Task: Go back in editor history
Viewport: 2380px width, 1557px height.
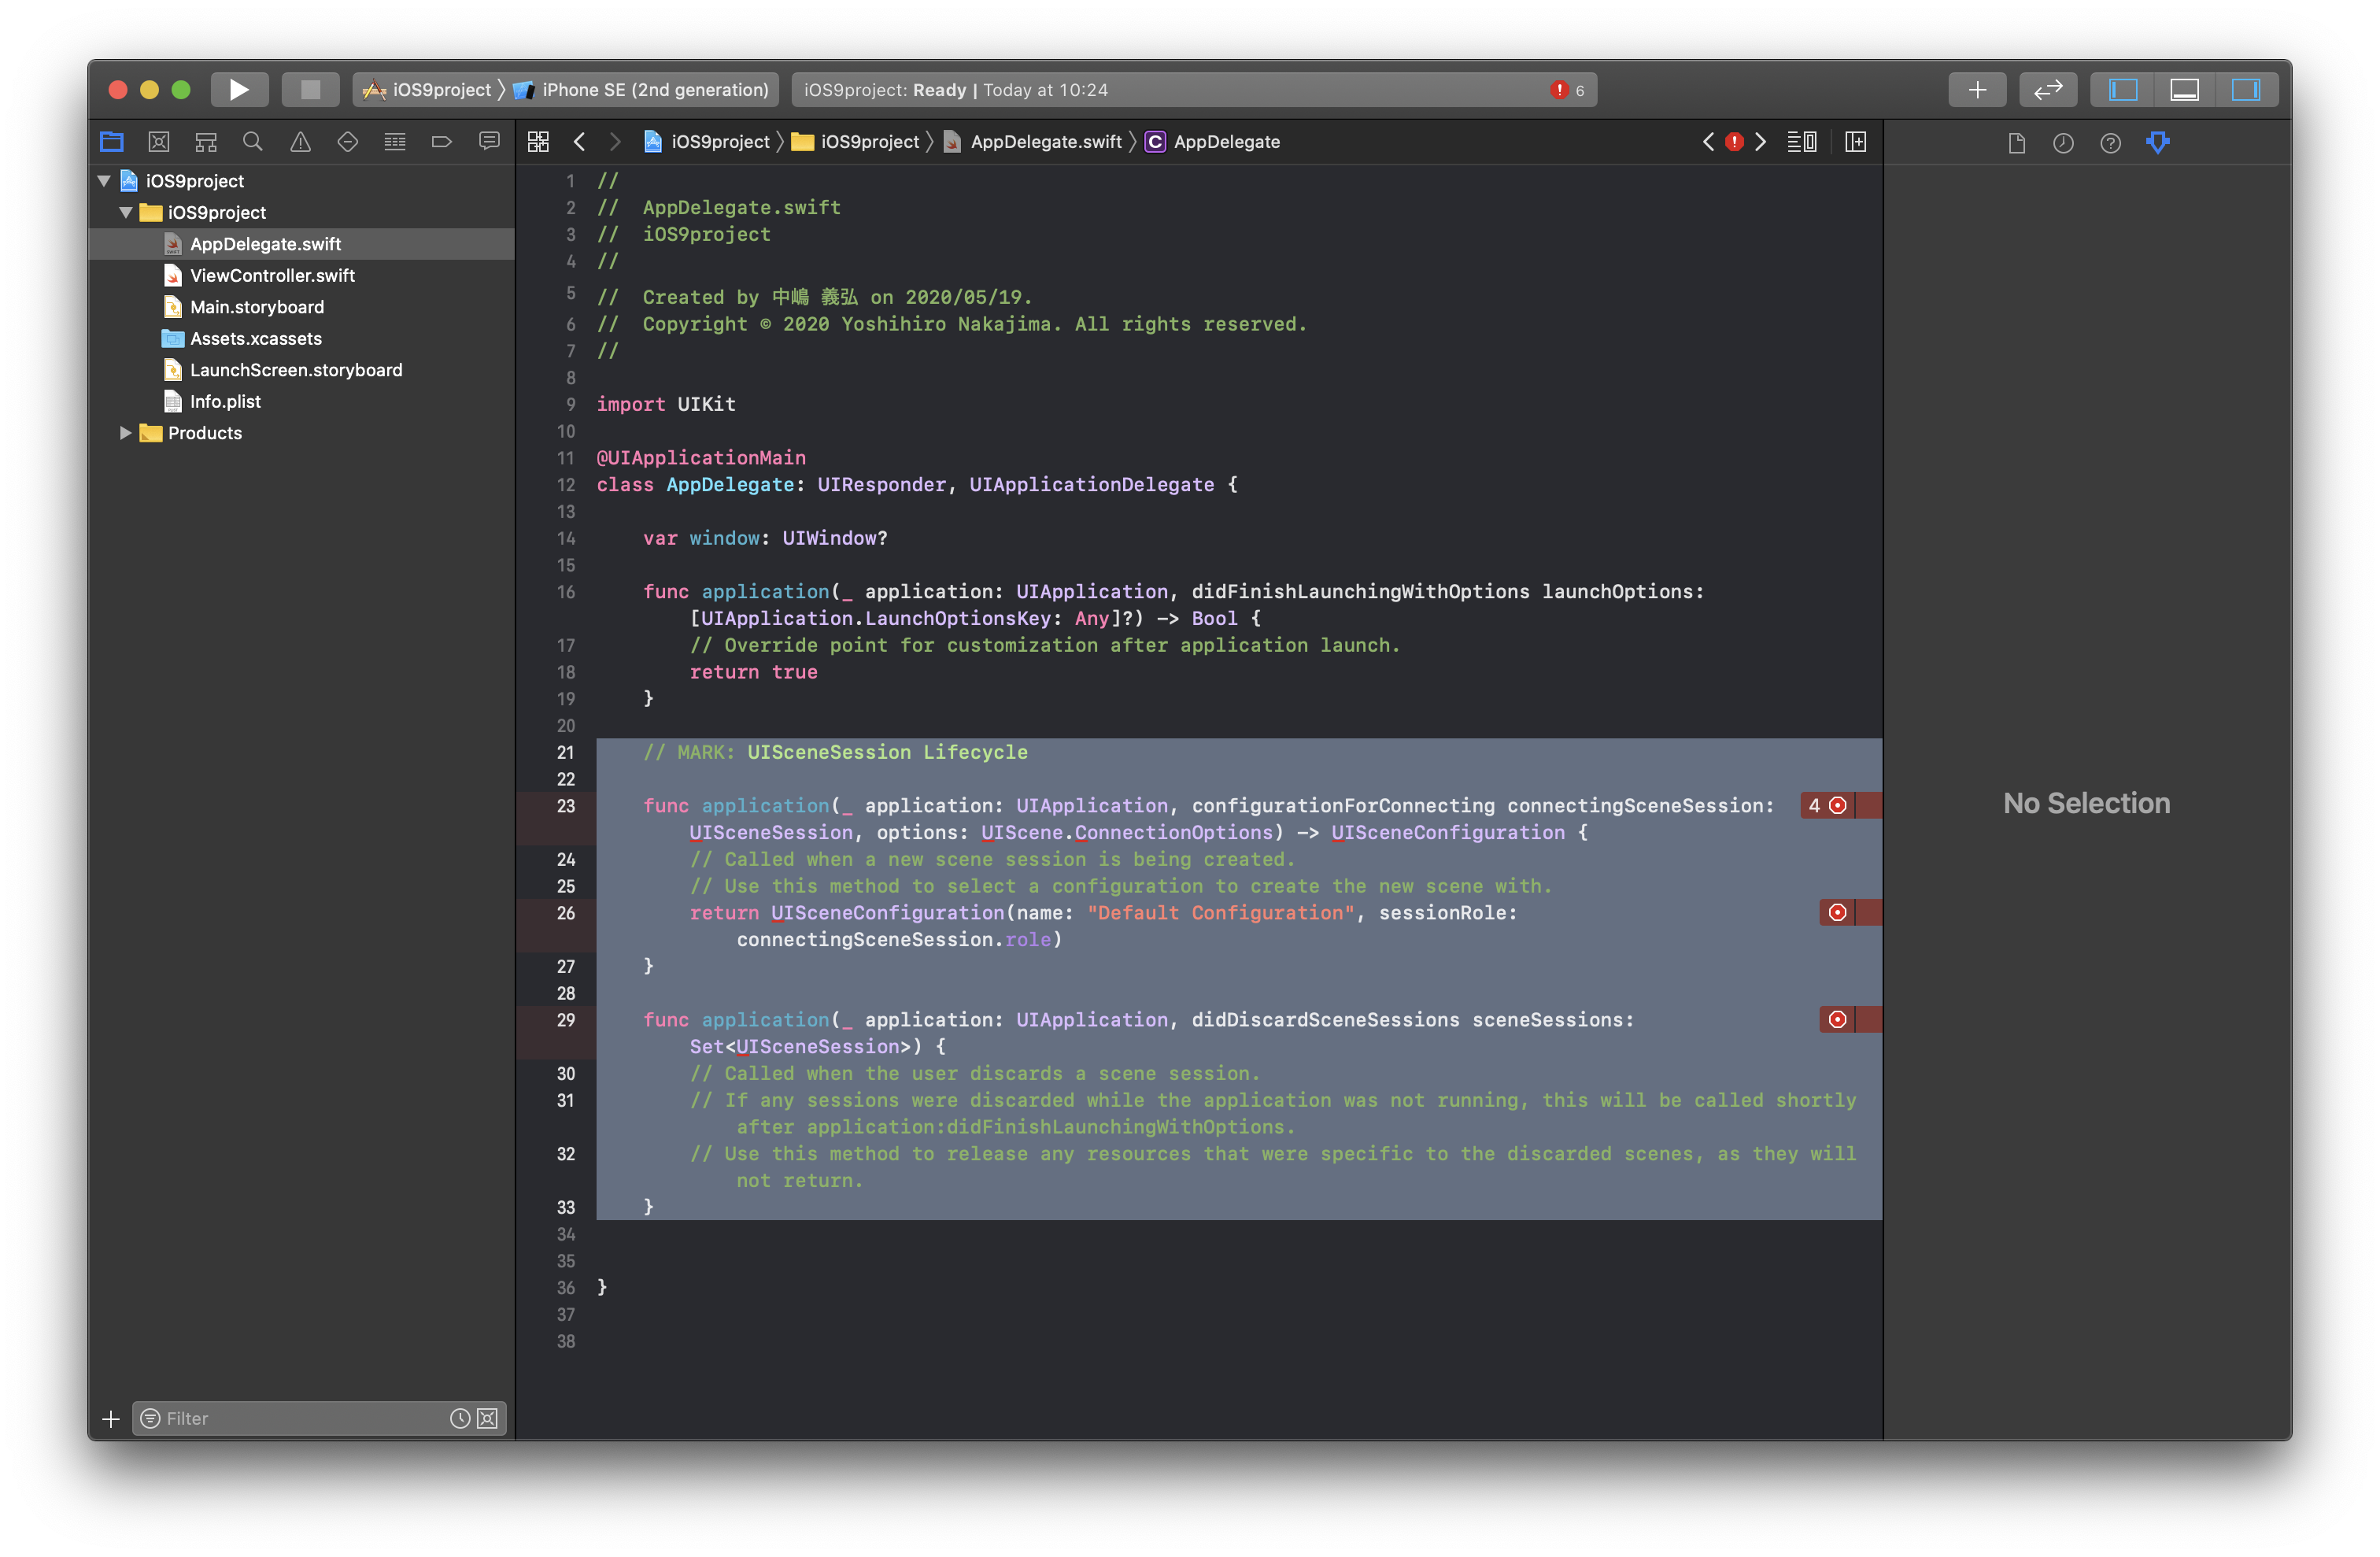Action: click(x=580, y=142)
